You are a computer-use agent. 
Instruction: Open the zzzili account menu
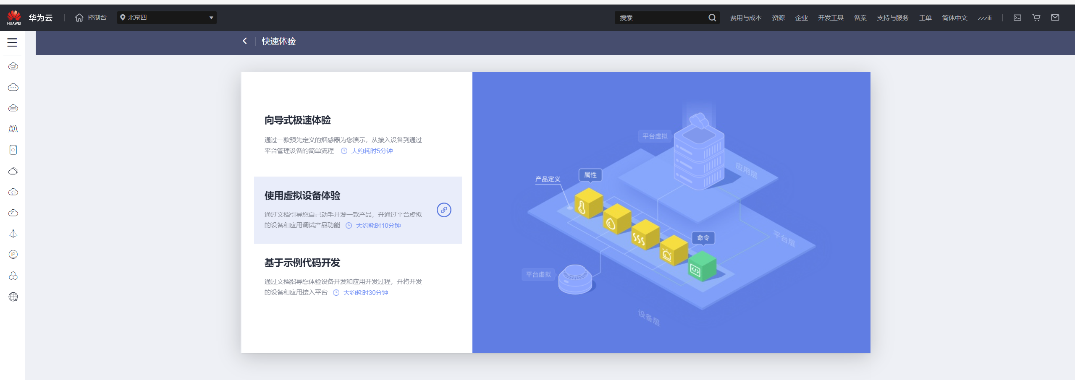coord(985,18)
